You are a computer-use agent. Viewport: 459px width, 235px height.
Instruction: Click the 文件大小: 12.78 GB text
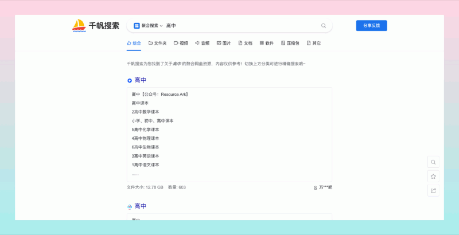point(145,187)
